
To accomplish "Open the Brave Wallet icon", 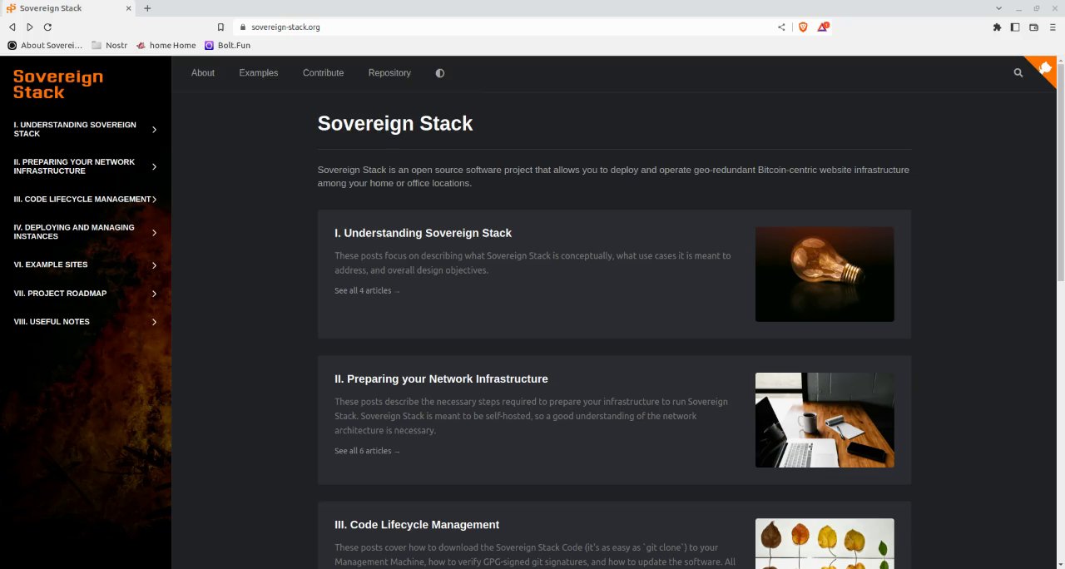I will [1033, 27].
